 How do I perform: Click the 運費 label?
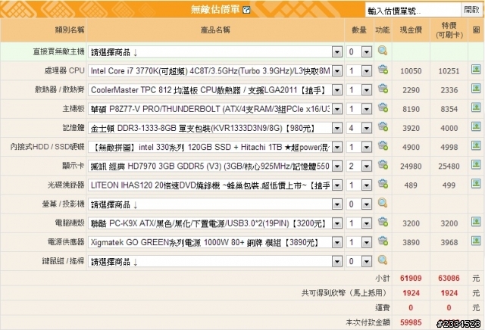coord(383,308)
